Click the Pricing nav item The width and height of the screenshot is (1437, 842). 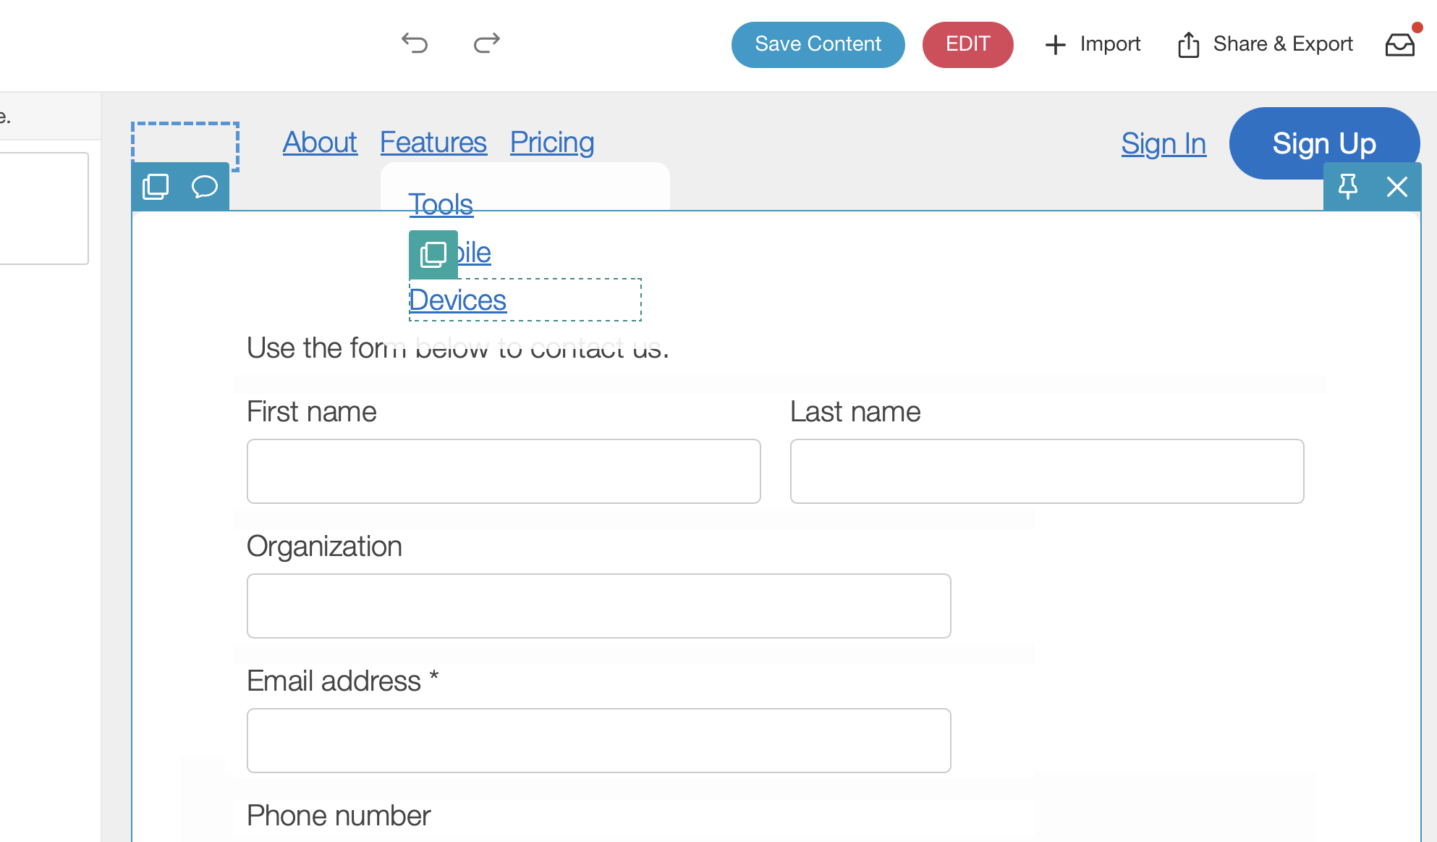click(551, 142)
